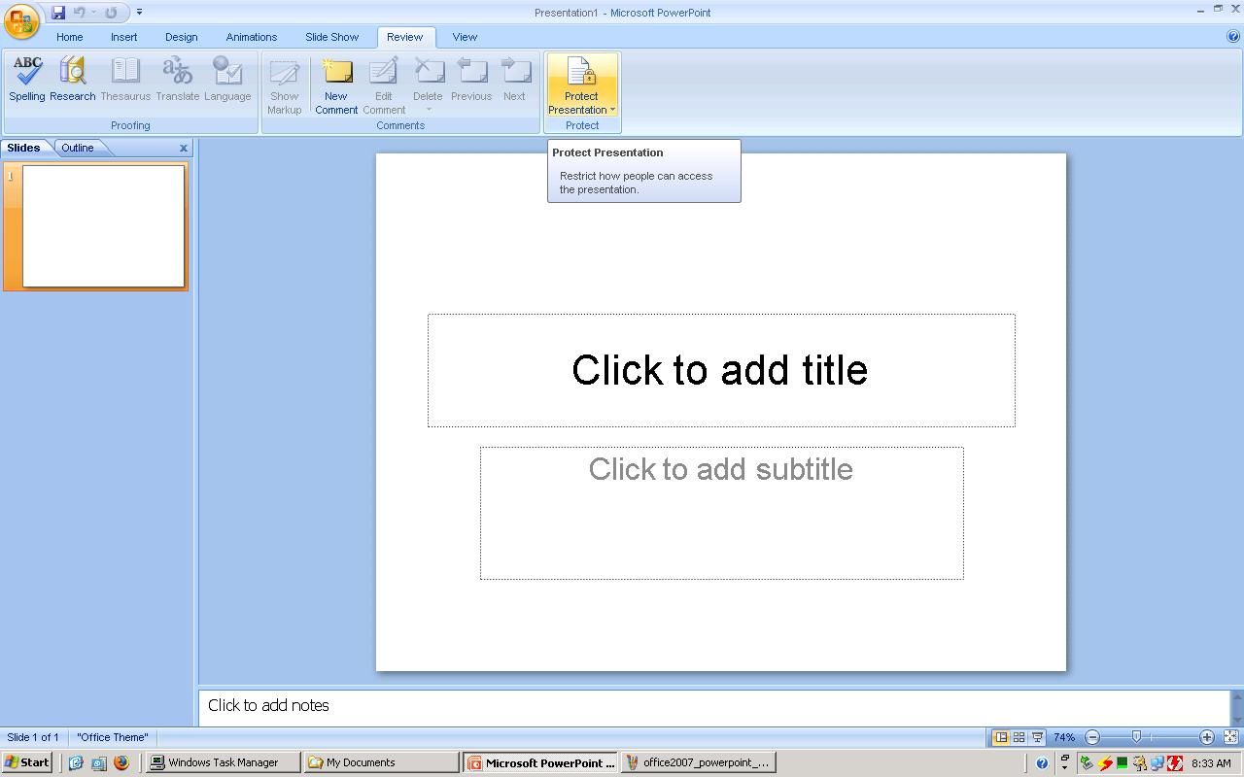This screenshot has height=777, width=1244.
Task: Switch to the Slides pane tab
Action: (23, 148)
